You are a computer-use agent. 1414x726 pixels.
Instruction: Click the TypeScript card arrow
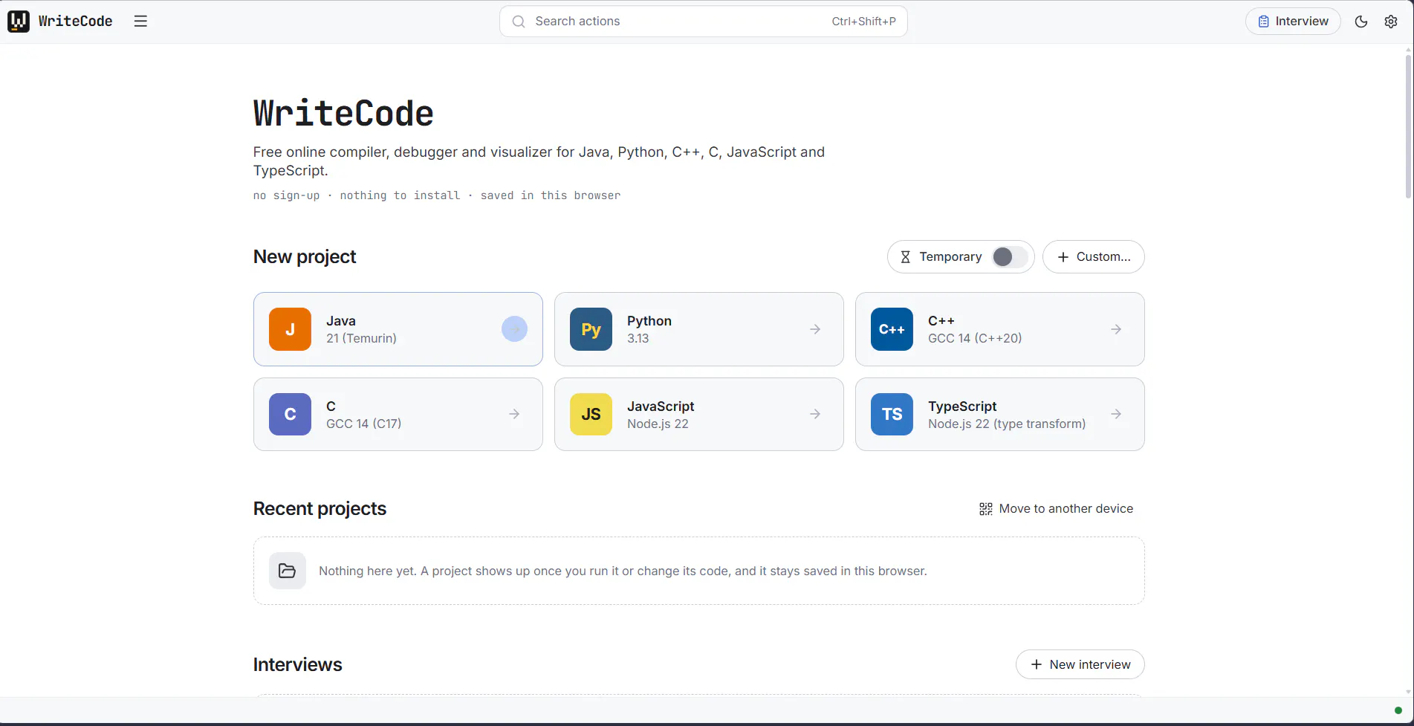coord(1116,414)
